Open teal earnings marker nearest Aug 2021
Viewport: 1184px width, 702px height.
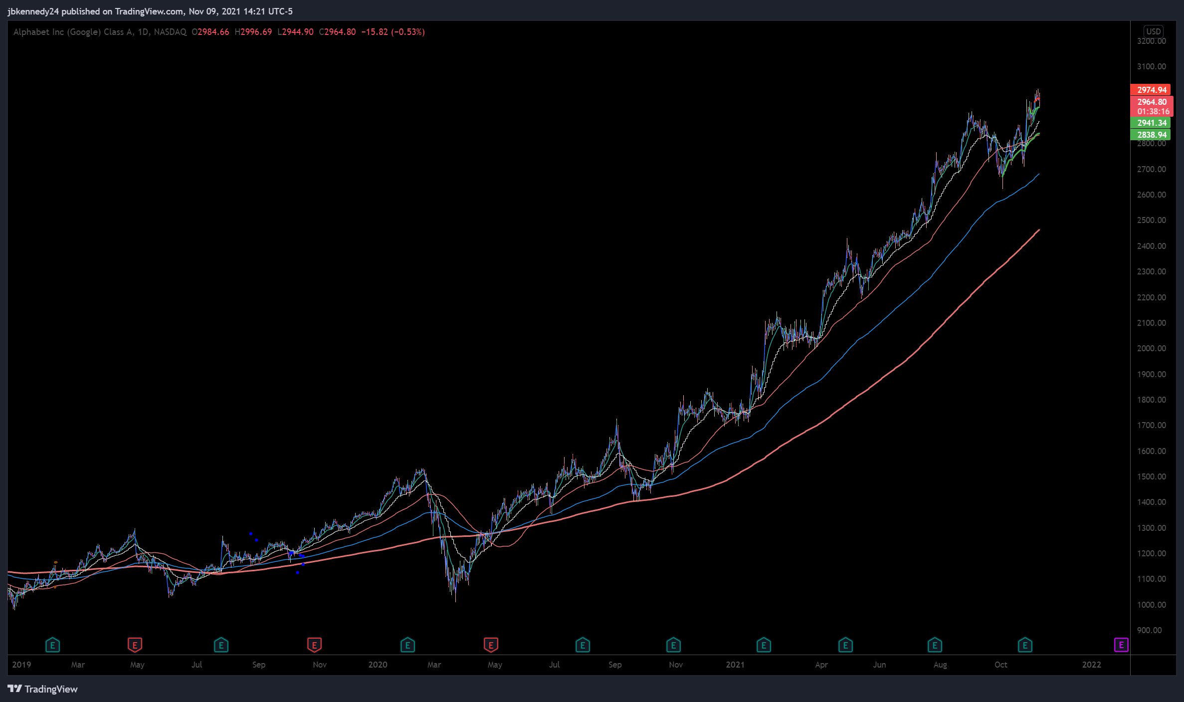click(x=934, y=645)
